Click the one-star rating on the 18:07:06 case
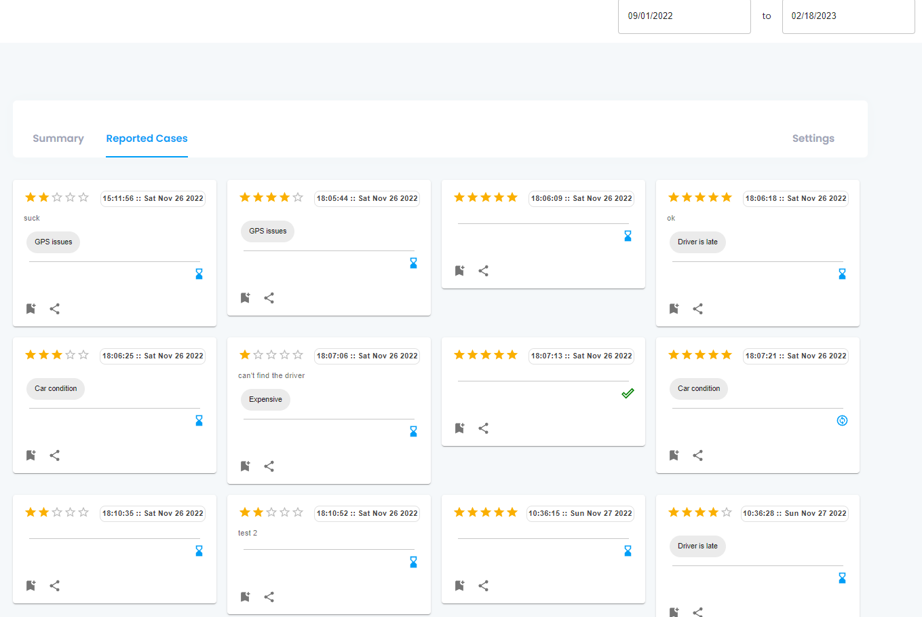This screenshot has width=922, height=617. 271,355
